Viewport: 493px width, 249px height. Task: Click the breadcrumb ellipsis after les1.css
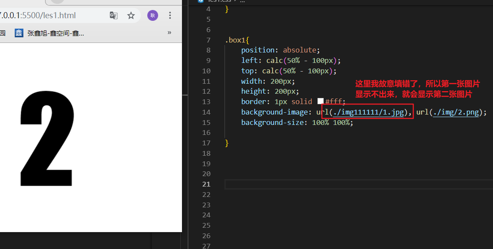pyautogui.click(x=242, y=1)
